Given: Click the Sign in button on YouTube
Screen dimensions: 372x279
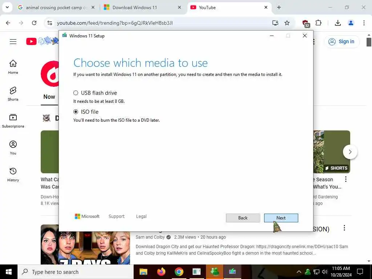Looking at the screenshot, I should click(x=341, y=41).
